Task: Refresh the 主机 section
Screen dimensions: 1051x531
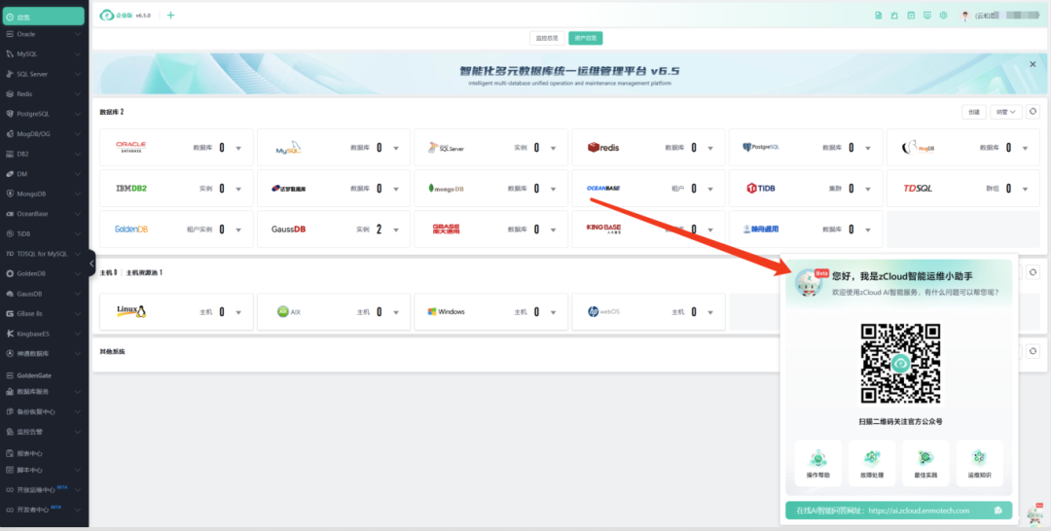Action: 1033,272
